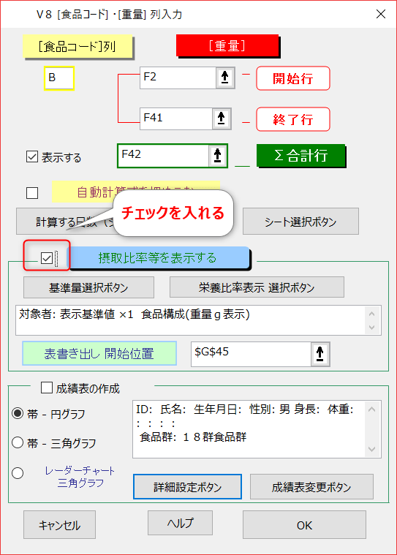The image size is (397, 555).
Task: Click the range picker icon beside F41
Action: pyautogui.click(x=222, y=118)
